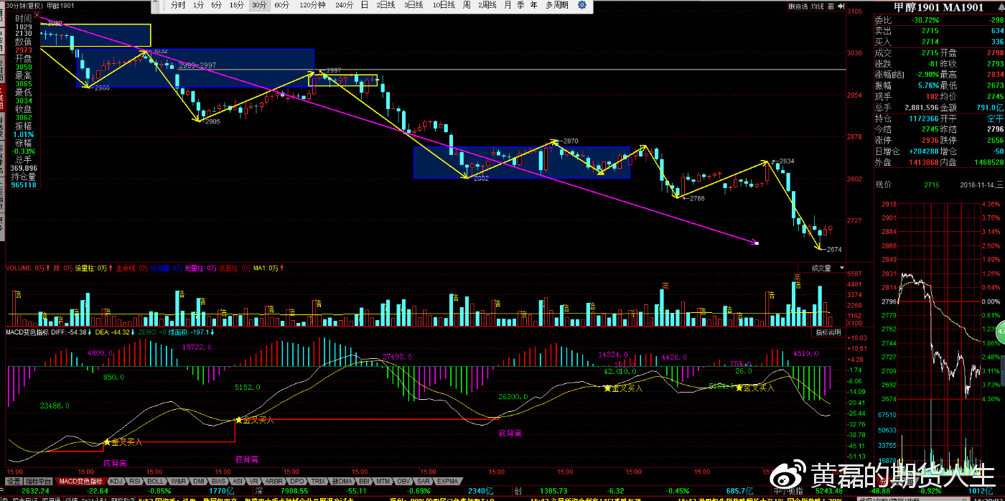Switch to KDJ indicator tab

(116, 481)
